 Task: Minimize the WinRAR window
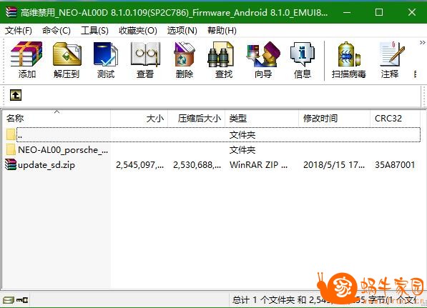347,12
